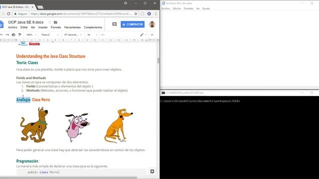Screen dimensions: 319x179
Task: Open Edición menu in the Notepad window
Action: [x=177, y=8]
